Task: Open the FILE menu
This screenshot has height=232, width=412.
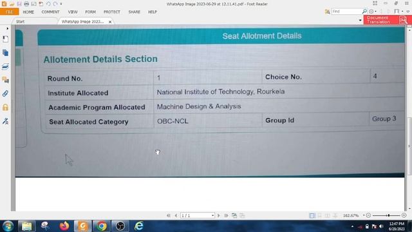Action: [9, 12]
